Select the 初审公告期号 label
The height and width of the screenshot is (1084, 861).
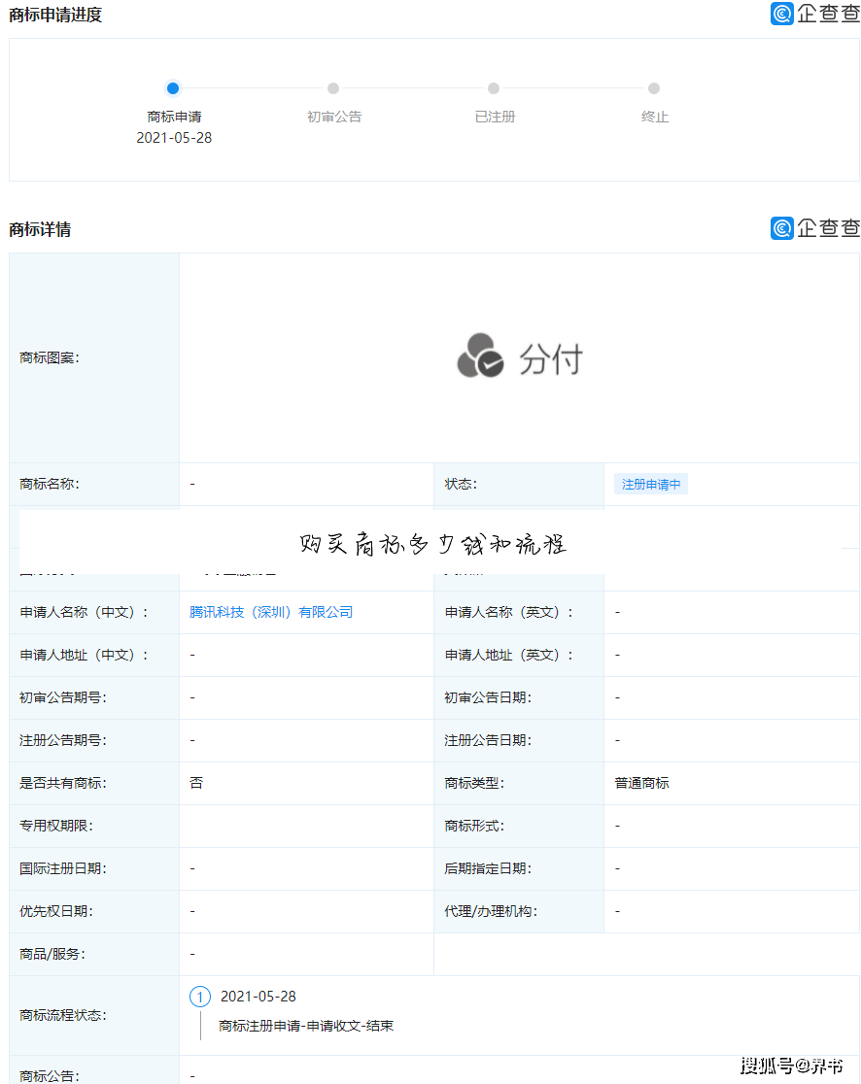[63, 698]
